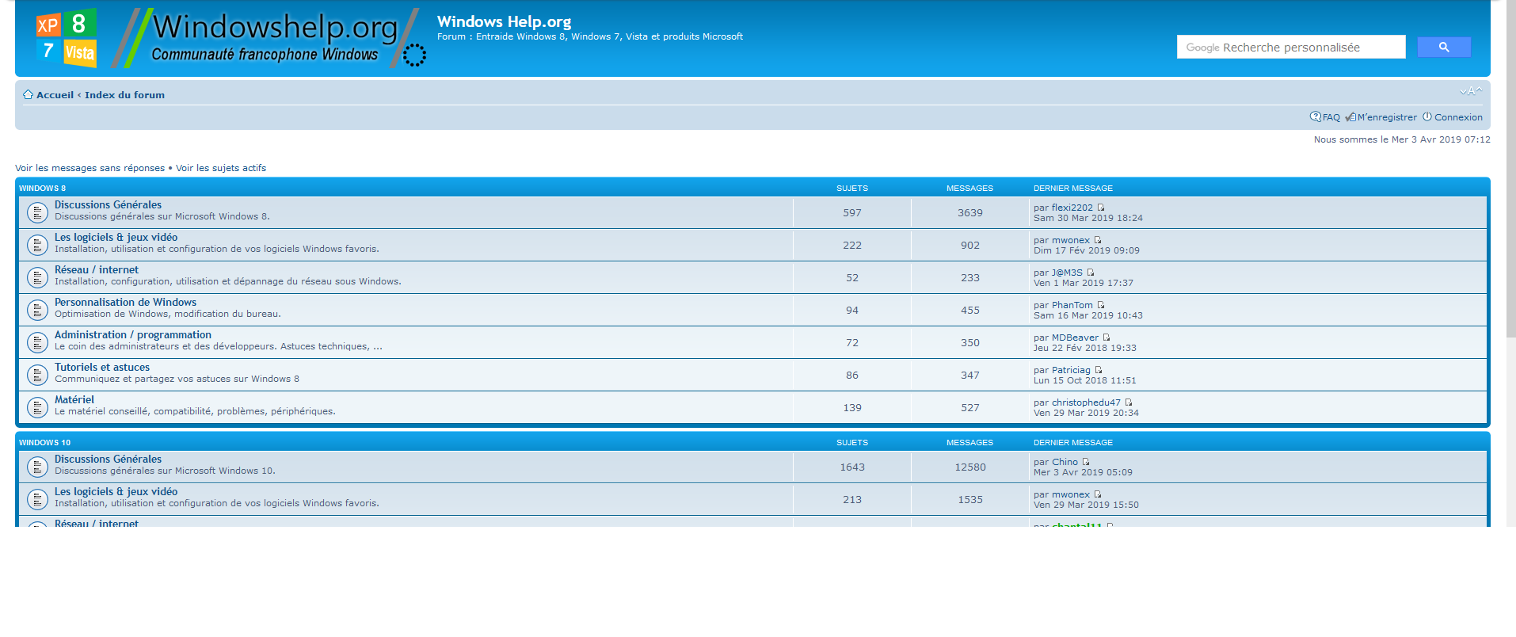View the sujets actifs list

tap(221, 168)
